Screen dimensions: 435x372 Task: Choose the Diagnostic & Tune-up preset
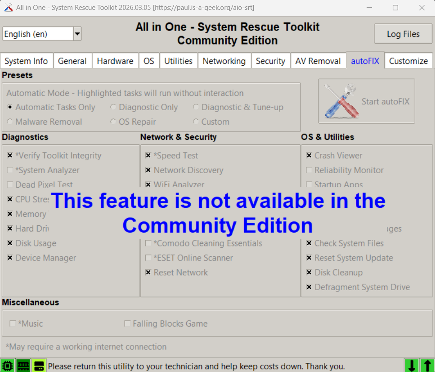click(196, 108)
